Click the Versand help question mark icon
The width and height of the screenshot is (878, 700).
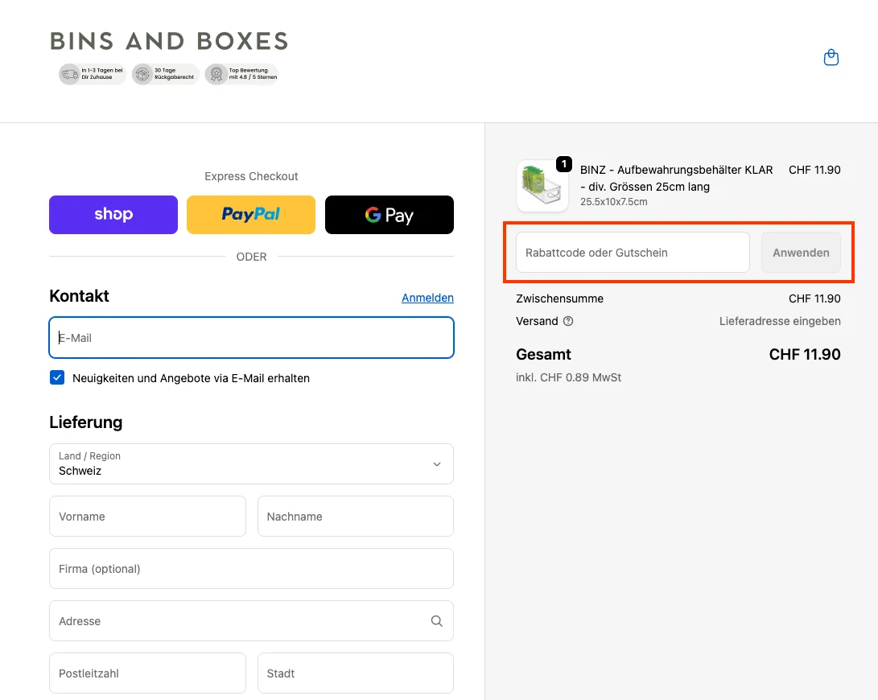[x=569, y=321]
